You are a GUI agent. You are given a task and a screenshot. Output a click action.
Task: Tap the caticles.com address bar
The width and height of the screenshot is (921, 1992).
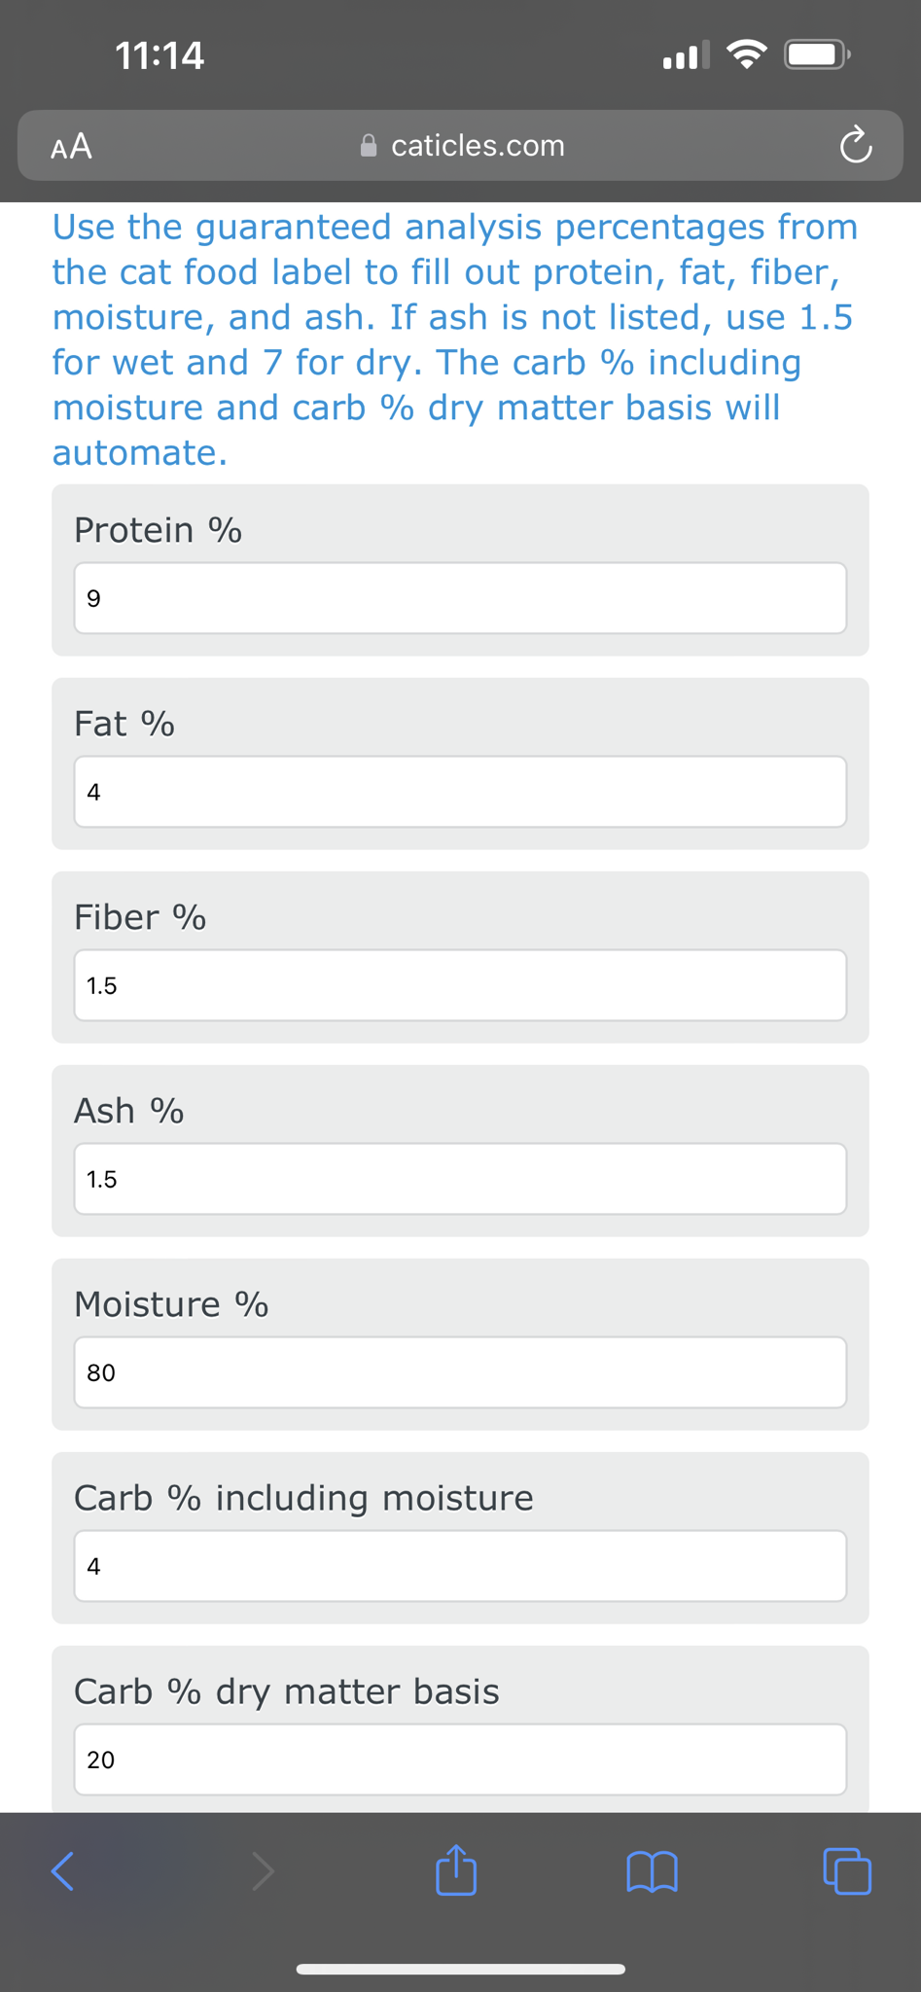(x=478, y=146)
